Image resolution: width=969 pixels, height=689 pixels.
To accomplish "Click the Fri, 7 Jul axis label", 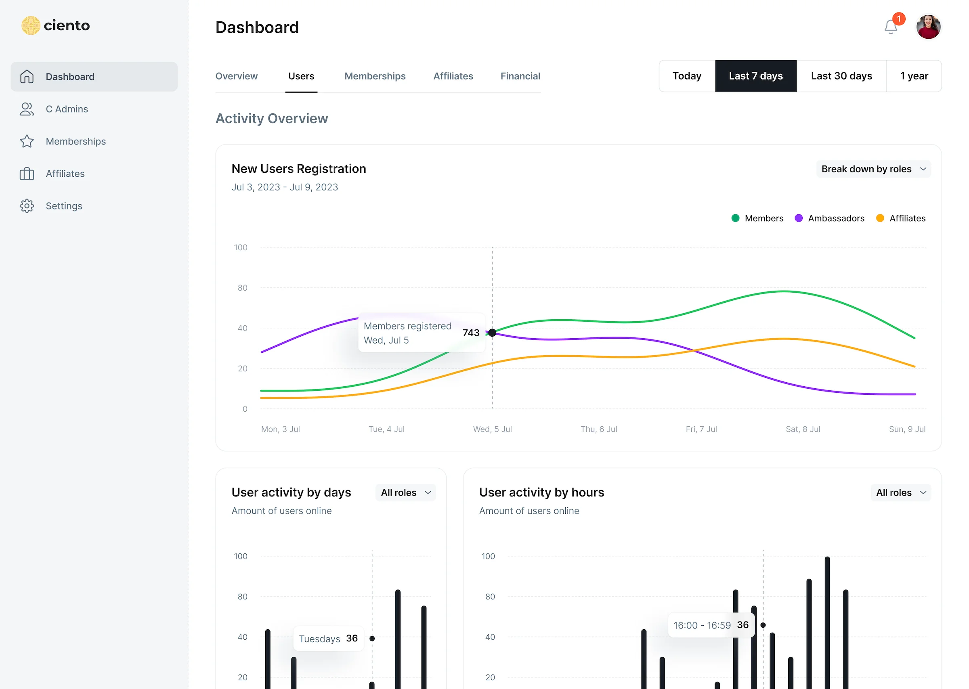I will (701, 429).
